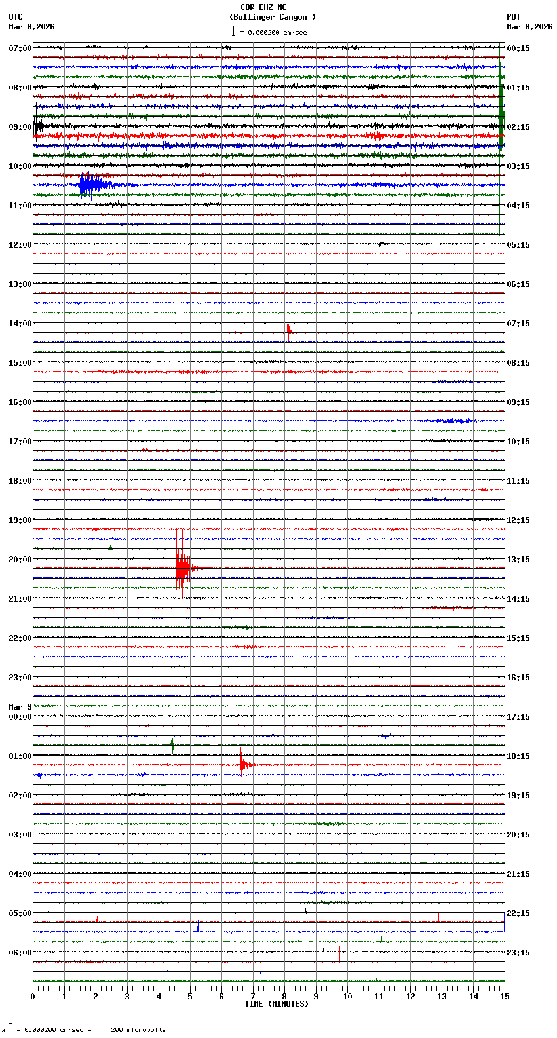This screenshot has height=1038, width=557.
Task: Click the Bollinger Canyon subtitle
Action: pyautogui.click(x=273, y=17)
